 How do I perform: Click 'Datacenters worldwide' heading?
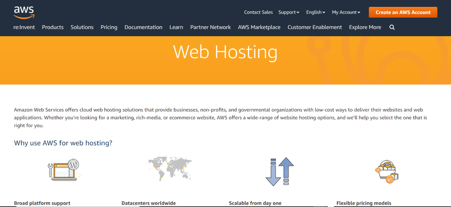pos(149,203)
